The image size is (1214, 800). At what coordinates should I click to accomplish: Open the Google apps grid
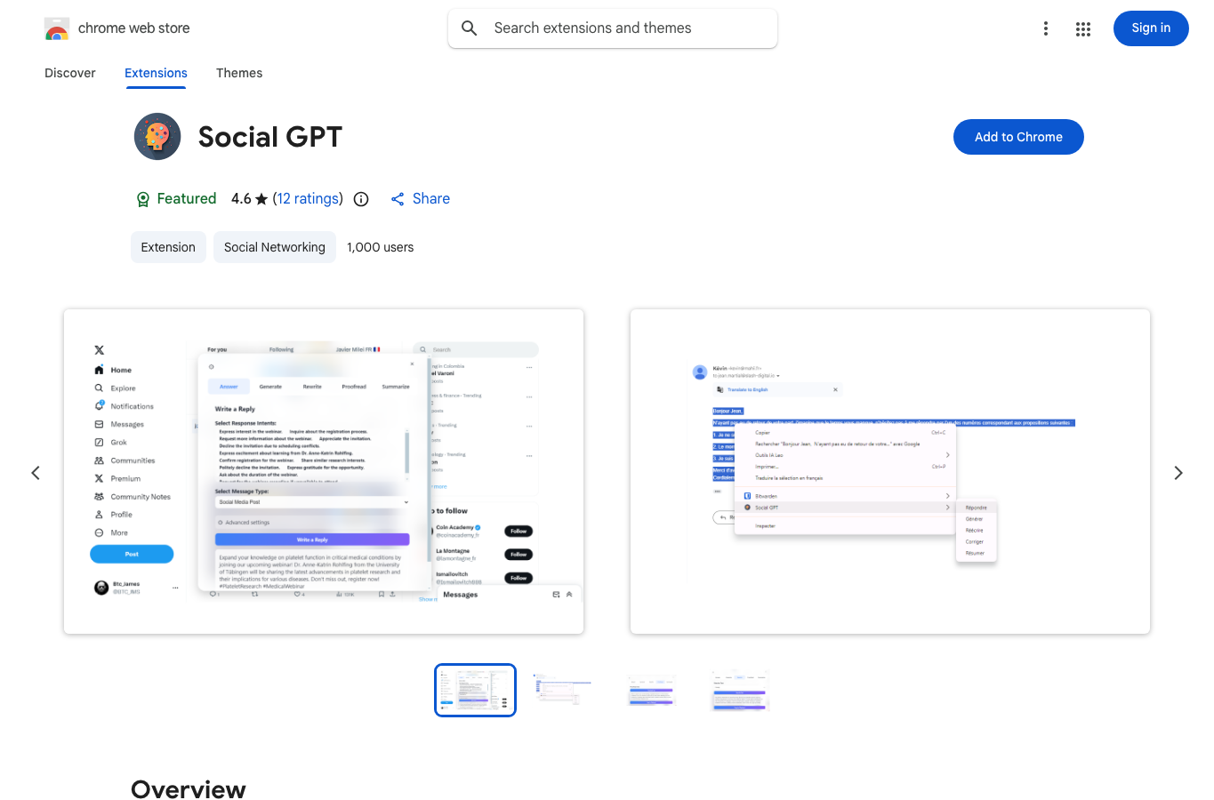[x=1083, y=28]
